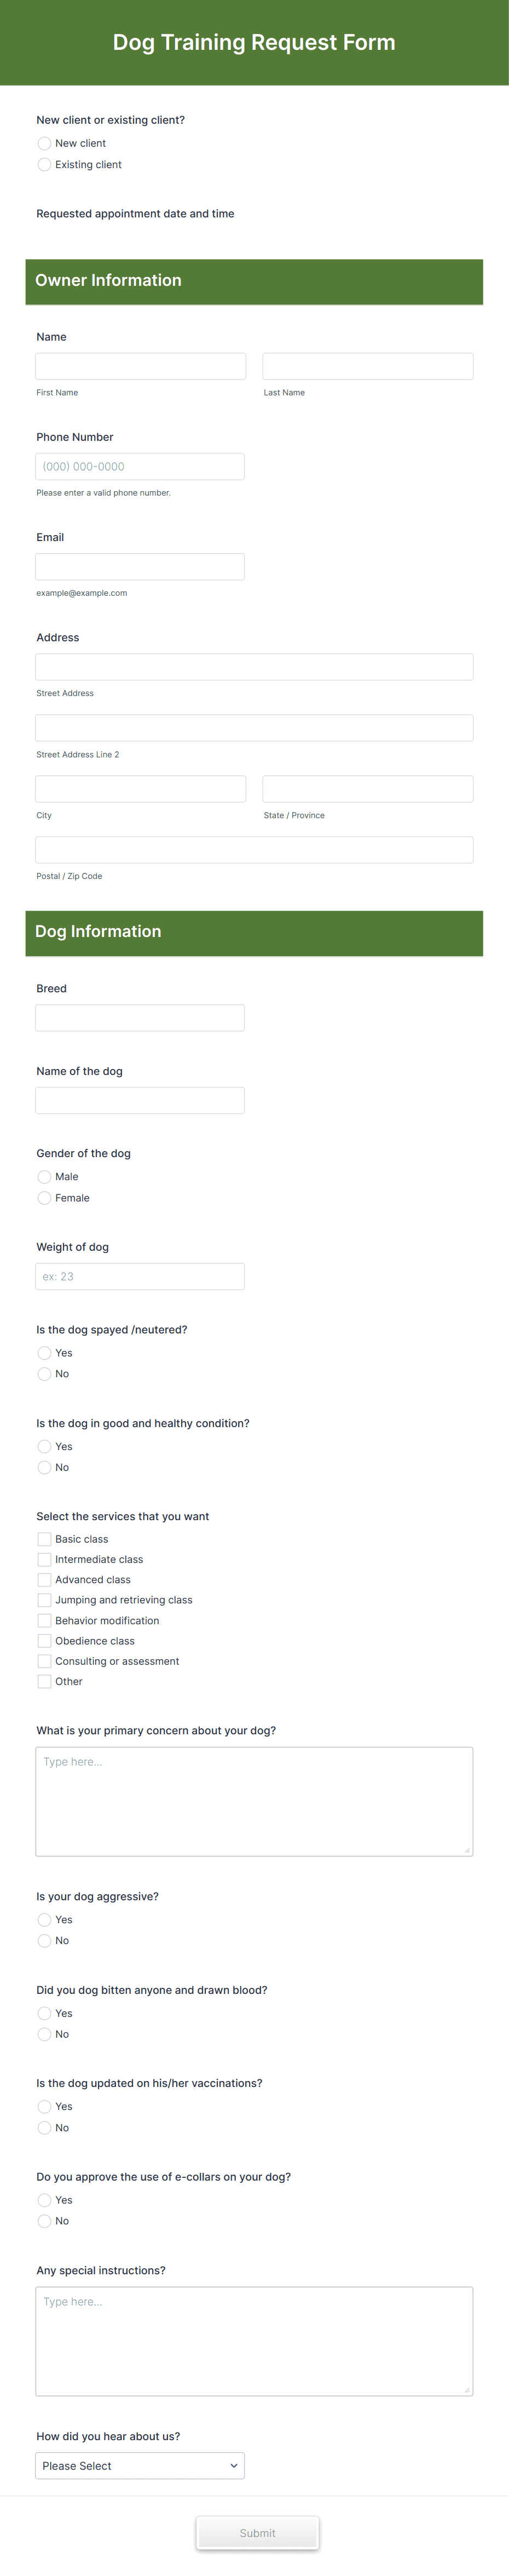This screenshot has width=509, height=2576.
Task: Click the primary concern text area
Action: coord(254,1801)
